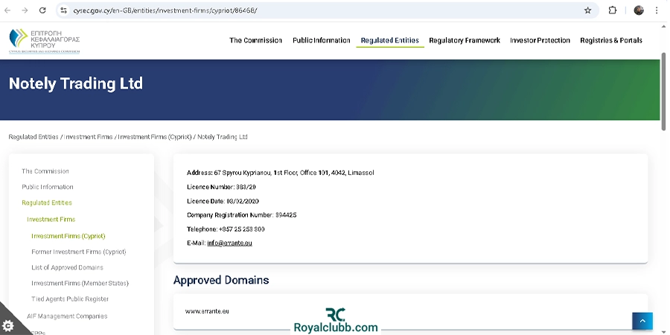
Task: Open the Chrome three-dot menu
Action: tap(657, 10)
